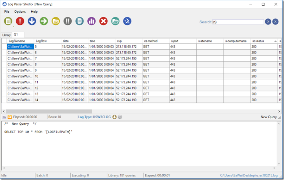The image size is (284, 180).
Task: Click the teal document copy icon
Action: [80, 21]
